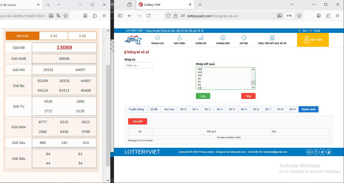The height and width of the screenshot is (183, 344).
Task: Open the list all tabs chevron in Firefox
Action: click(x=292, y=4)
